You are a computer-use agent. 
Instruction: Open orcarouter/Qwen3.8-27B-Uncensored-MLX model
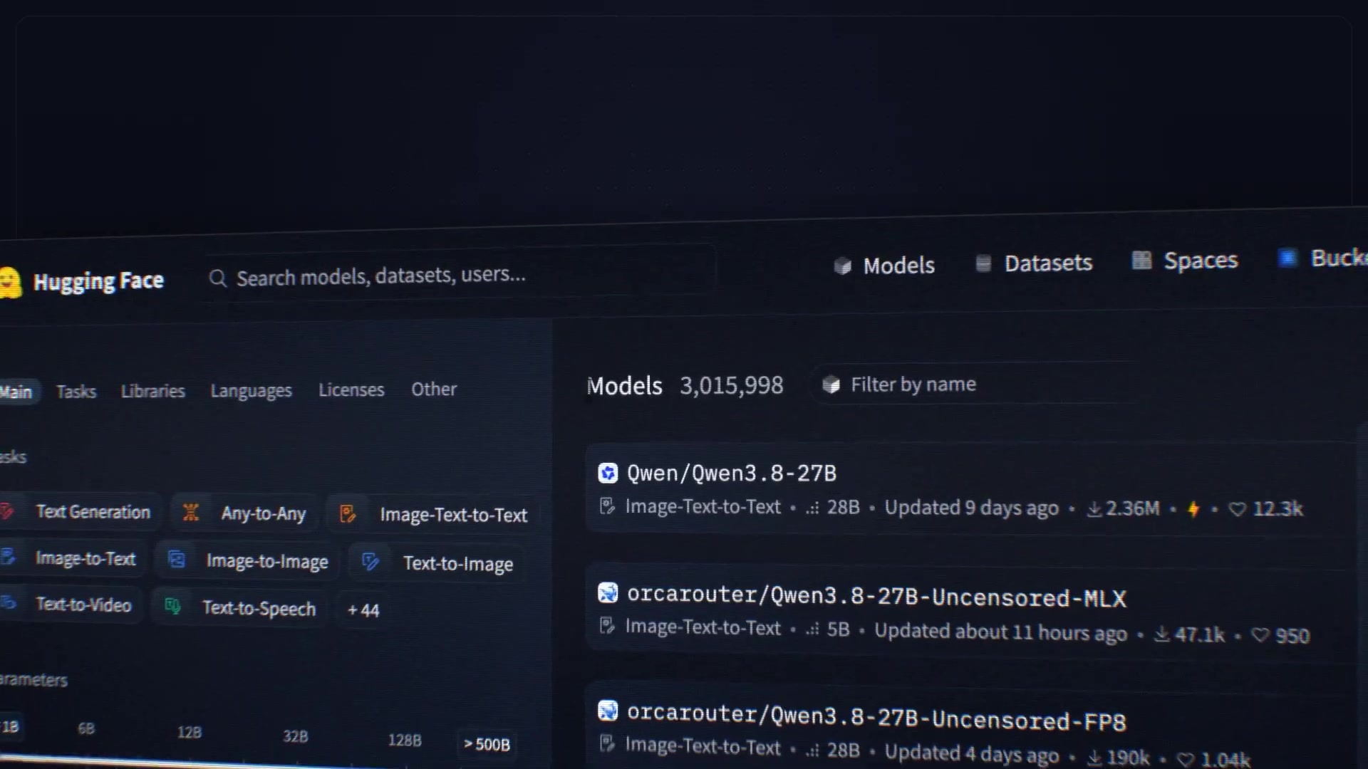tap(876, 596)
